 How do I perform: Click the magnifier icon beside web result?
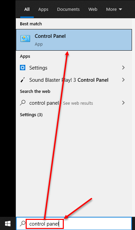[23, 103]
